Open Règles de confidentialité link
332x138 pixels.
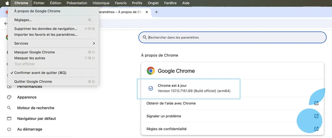tap(232, 129)
